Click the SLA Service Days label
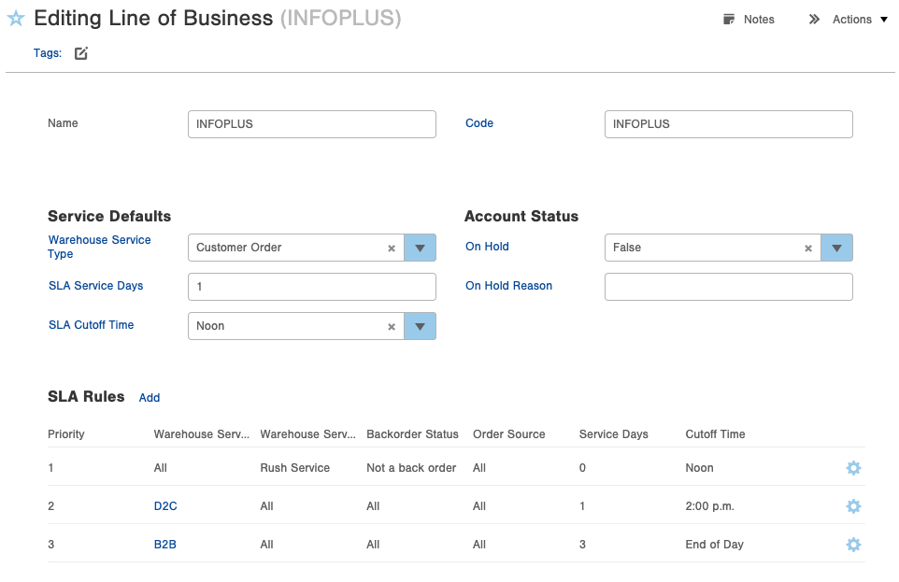Viewport: 899px width, 582px height. pyautogui.click(x=95, y=286)
